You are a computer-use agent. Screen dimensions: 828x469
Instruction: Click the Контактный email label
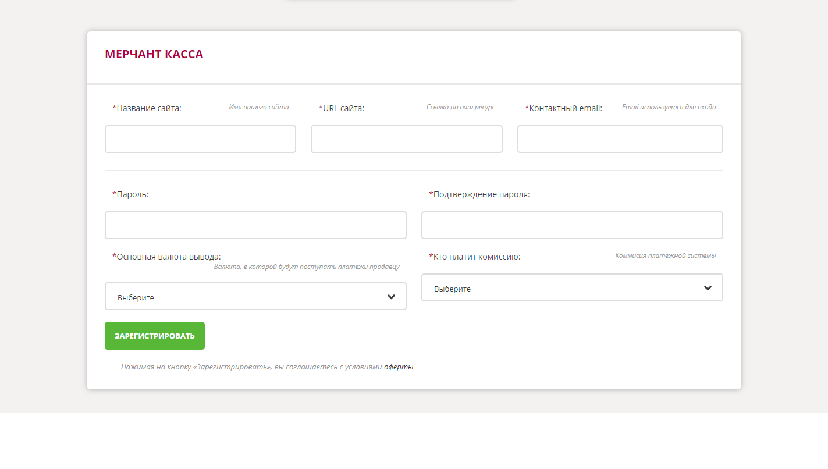point(565,108)
